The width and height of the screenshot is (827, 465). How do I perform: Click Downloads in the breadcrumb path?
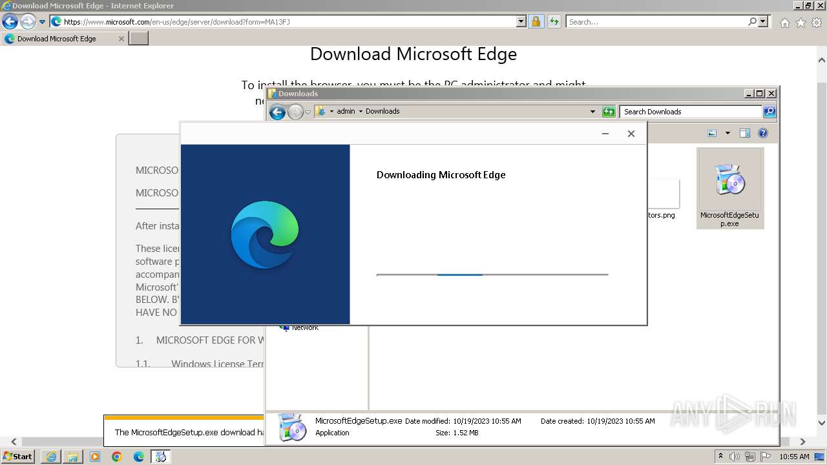click(x=382, y=111)
